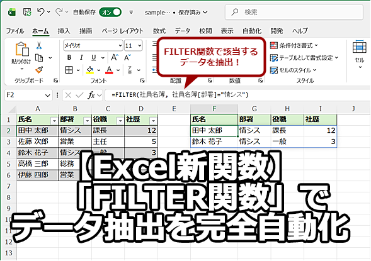This screenshot has width=371, height=261.
Task: Open the fill color dropdown arrow
Action: point(99,70)
